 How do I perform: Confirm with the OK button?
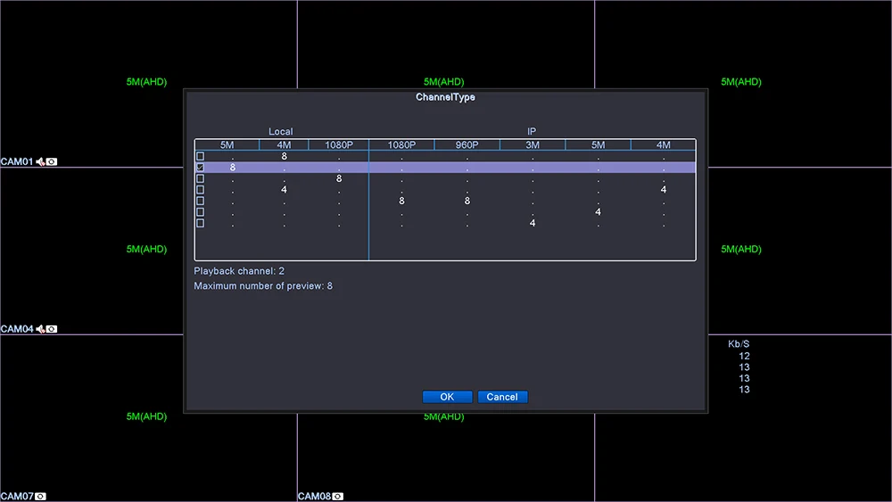447,397
